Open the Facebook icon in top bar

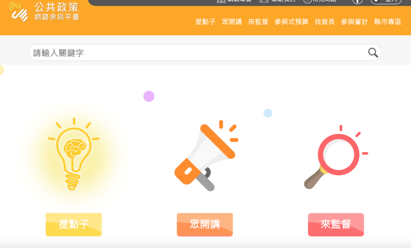[x=357, y=1]
